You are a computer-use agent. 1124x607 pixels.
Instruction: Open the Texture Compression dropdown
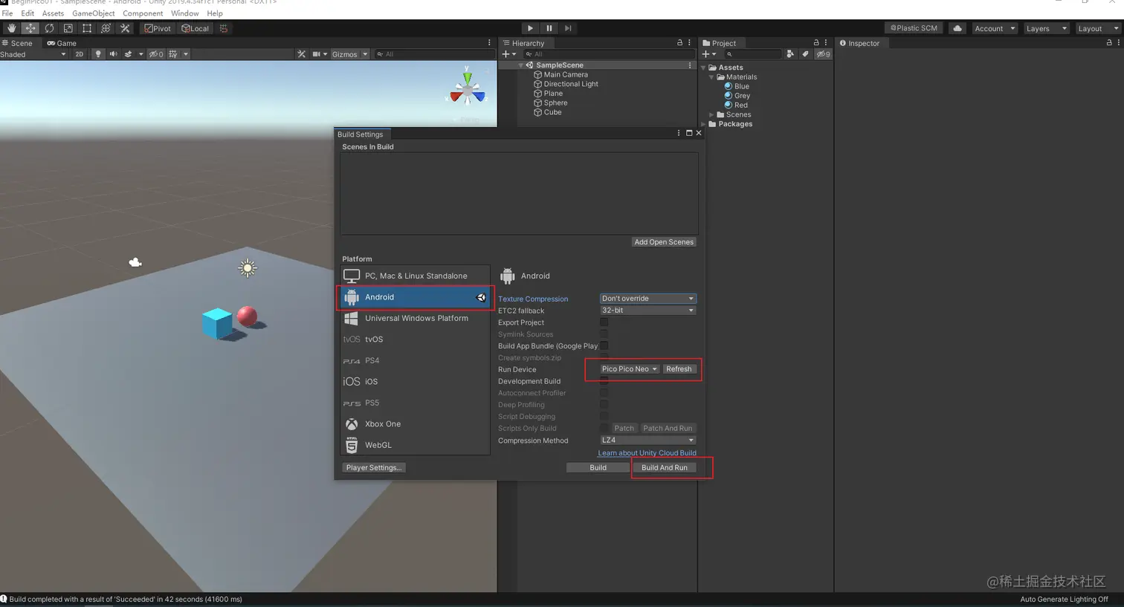click(647, 299)
